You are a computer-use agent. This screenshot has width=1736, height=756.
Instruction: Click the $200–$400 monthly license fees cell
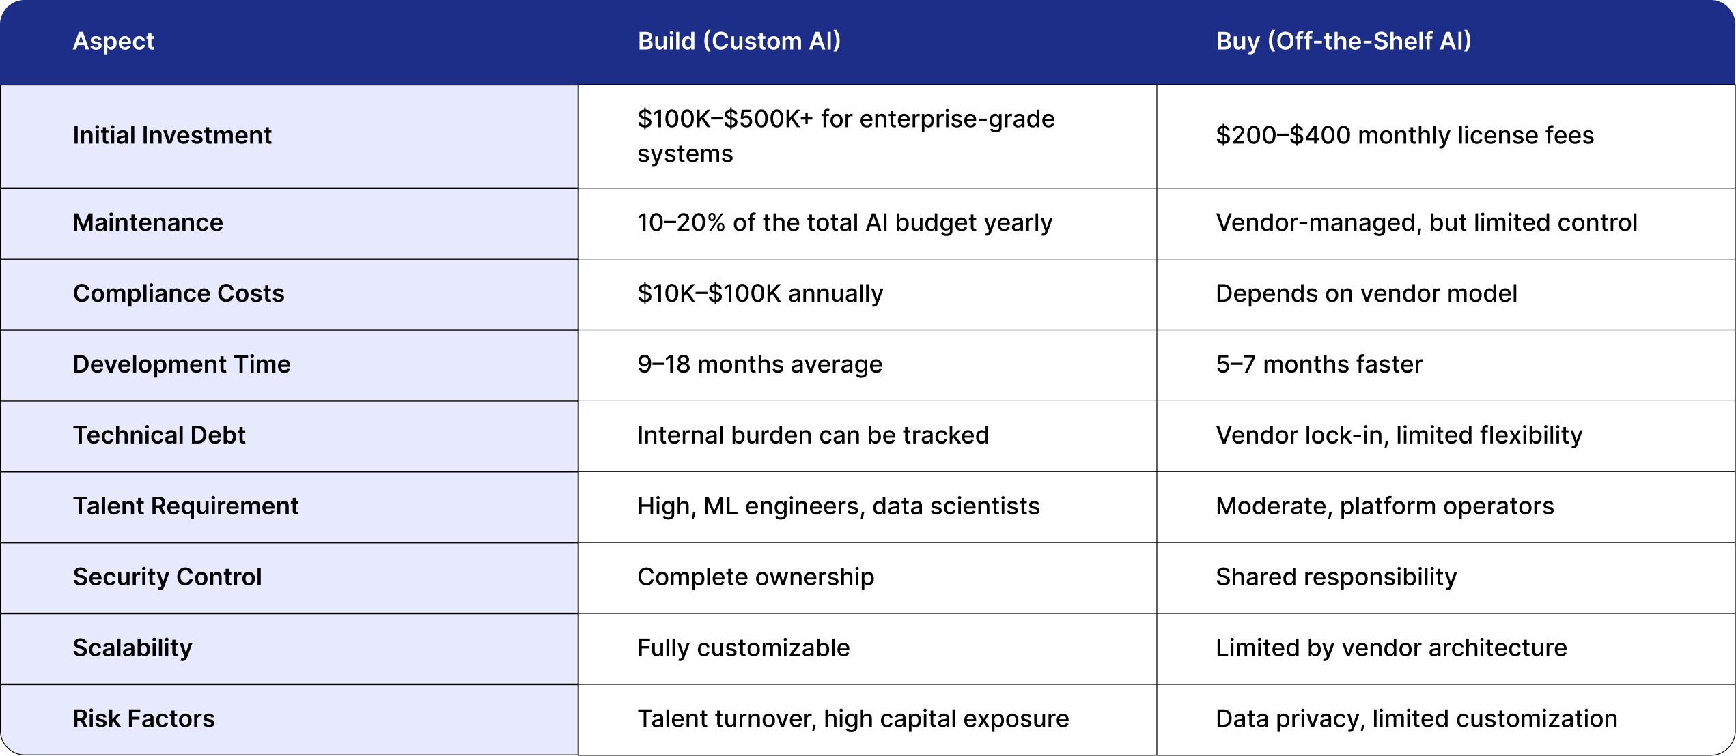tap(1405, 135)
